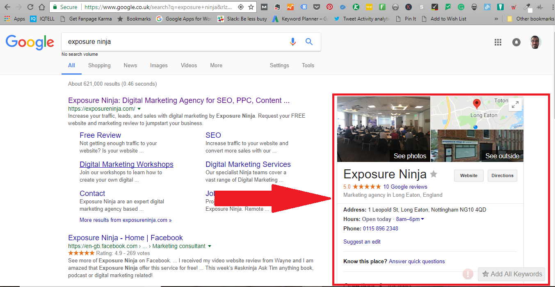This screenshot has height=287, width=555.
Task: Open the Evernote elephant extension
Action: pos(277,7)
